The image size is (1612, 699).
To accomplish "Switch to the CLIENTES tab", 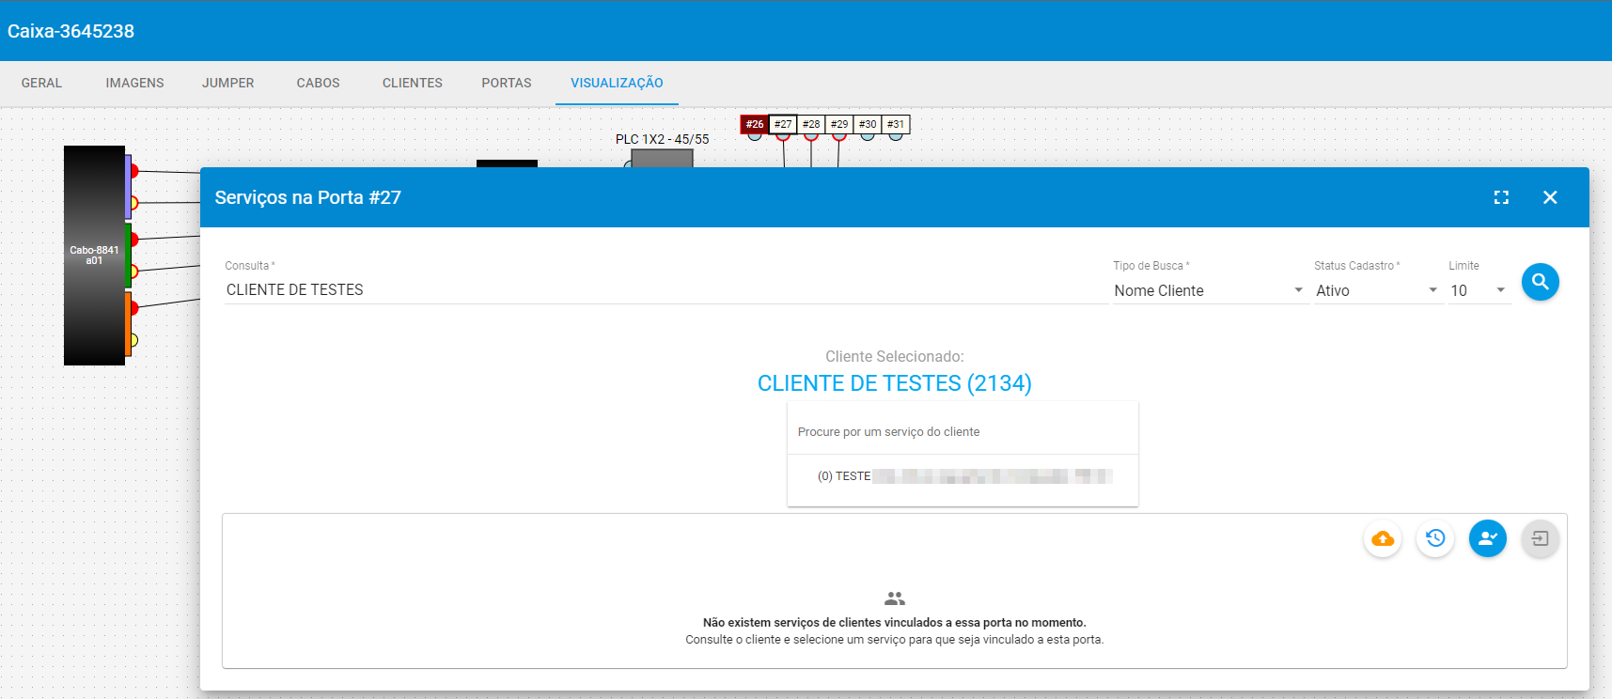I will [x=412, y=83].
